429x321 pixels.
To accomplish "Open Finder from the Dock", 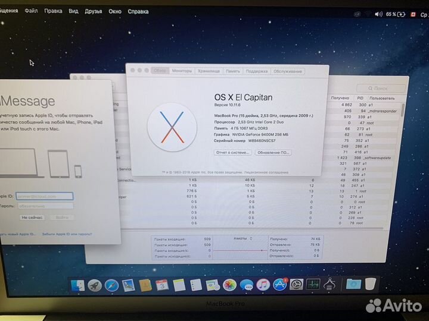I will coord(77,285).
